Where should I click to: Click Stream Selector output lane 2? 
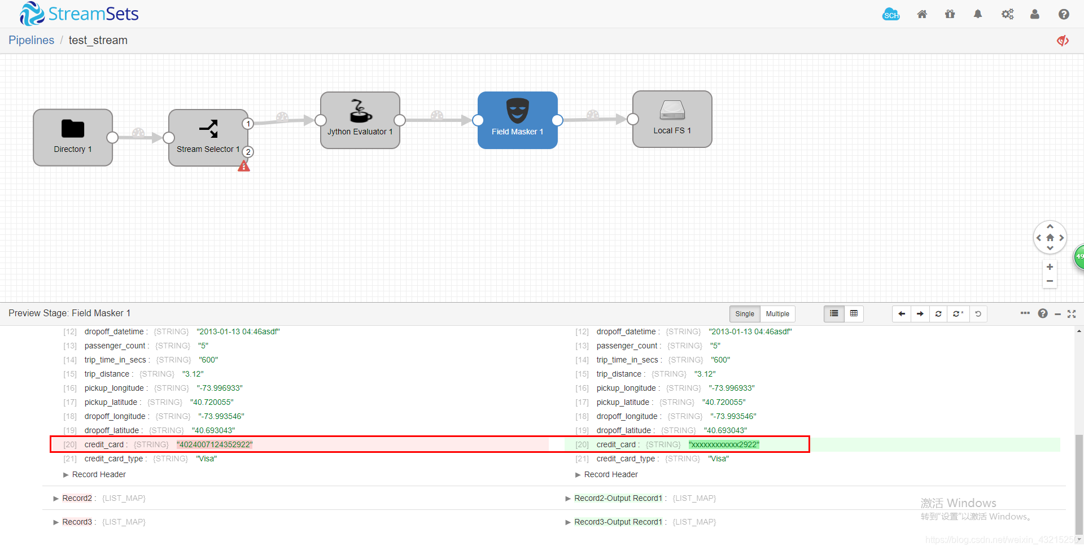click(x=248, y=152)
